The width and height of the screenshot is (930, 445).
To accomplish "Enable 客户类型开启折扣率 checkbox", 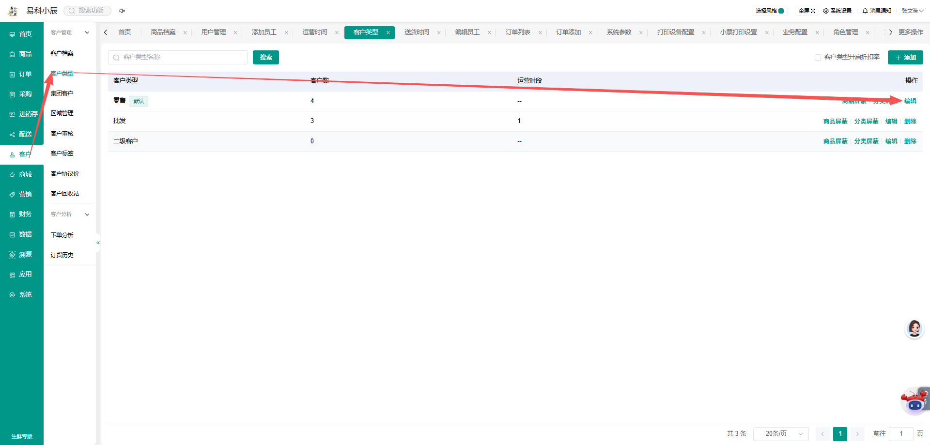I will tap(818, 57).
